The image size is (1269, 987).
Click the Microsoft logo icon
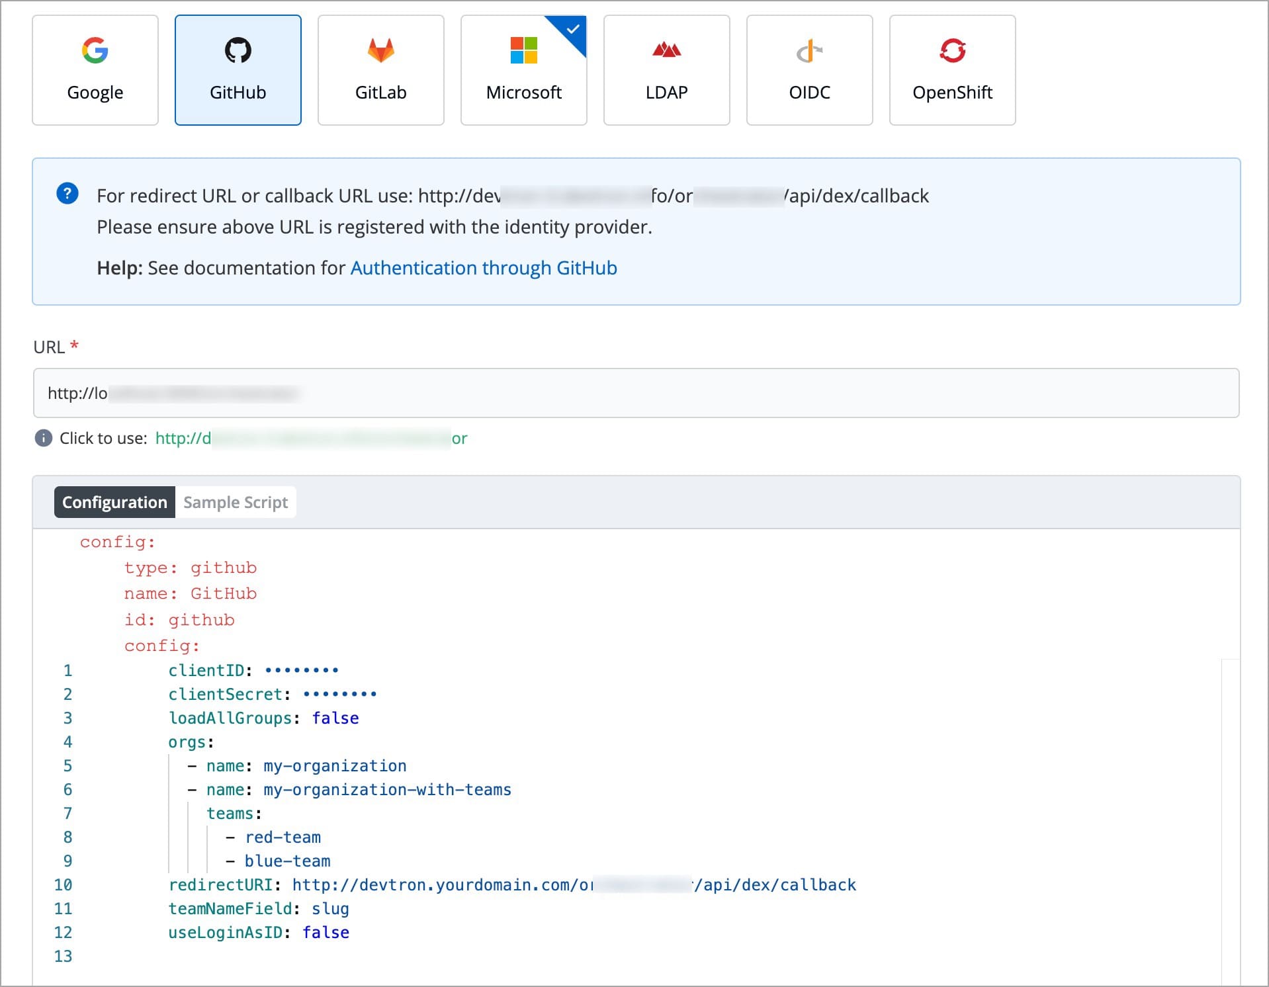tap(523, 50)
